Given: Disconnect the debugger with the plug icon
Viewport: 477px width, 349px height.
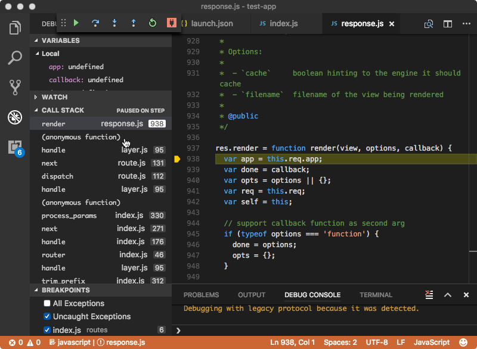Looking at the screenshot, I should point(172,23).
